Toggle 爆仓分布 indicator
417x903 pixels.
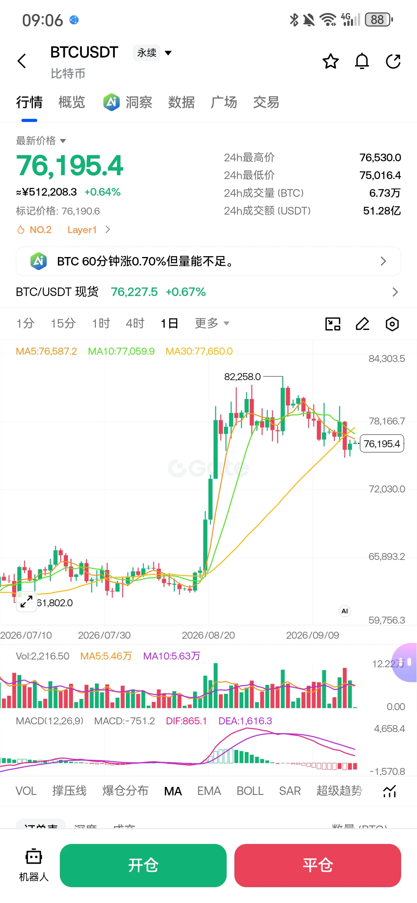125,791
